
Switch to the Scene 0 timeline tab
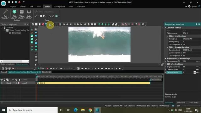point(4,72)
